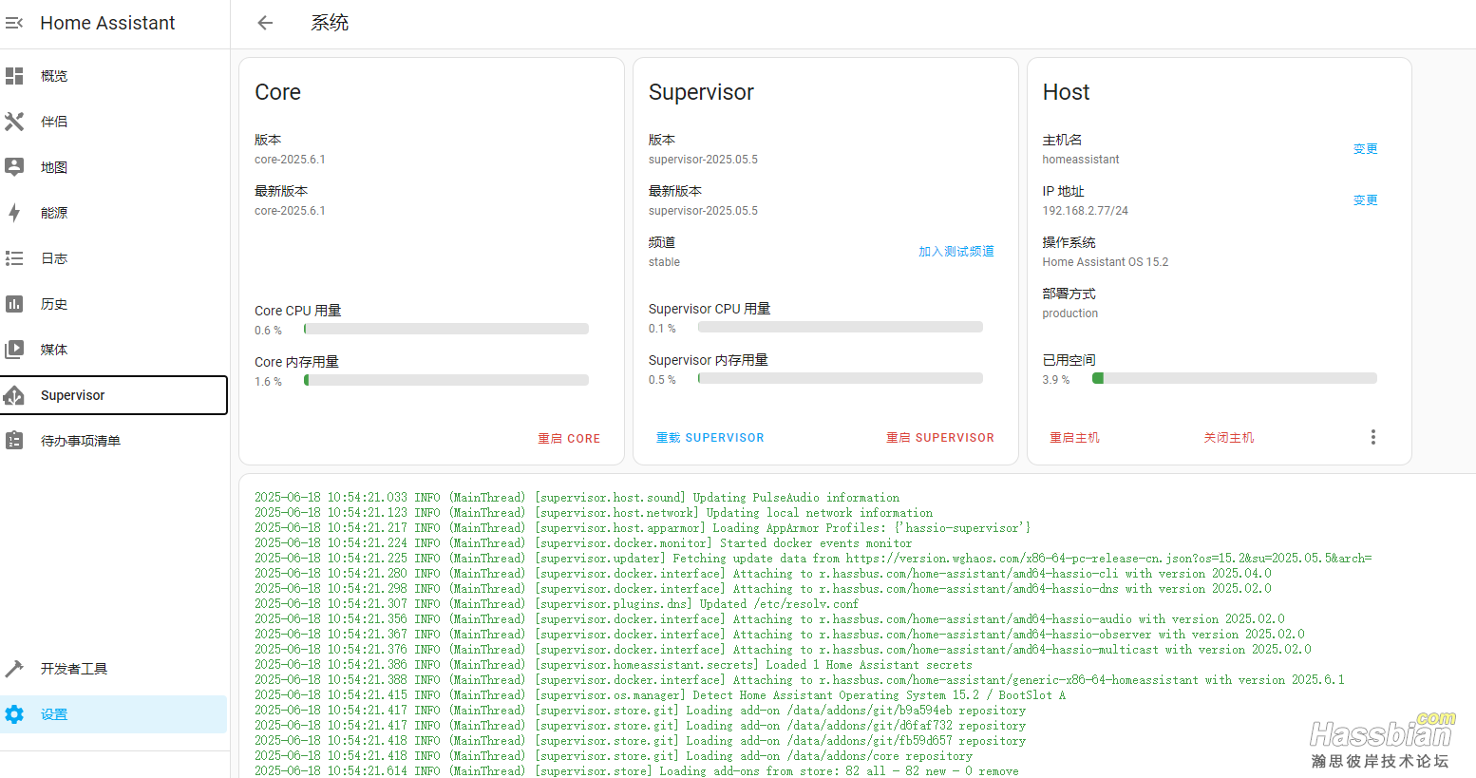Click 变更 next to IP 地址
The height and width of the screenshot is (778, 1476).
(x=1365, y=200)
